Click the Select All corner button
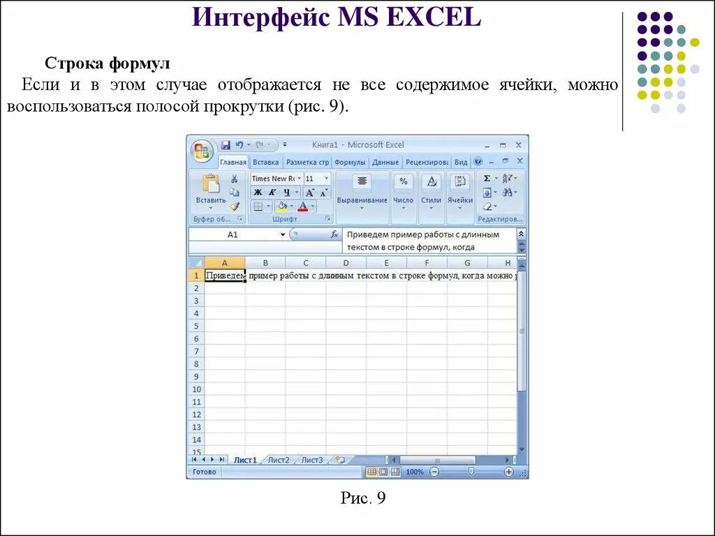 pyautogui.click(x=196, y=263)
